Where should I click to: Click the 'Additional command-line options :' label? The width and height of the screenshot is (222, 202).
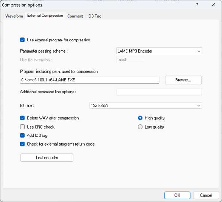click(48, 92)
